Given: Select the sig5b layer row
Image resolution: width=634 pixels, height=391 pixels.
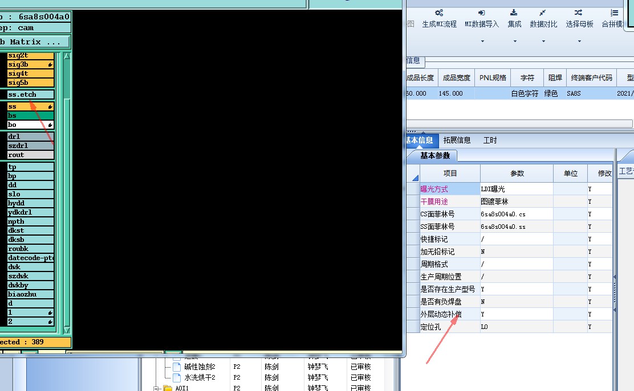Looking at the screenshot, I should tap(31, 83).
